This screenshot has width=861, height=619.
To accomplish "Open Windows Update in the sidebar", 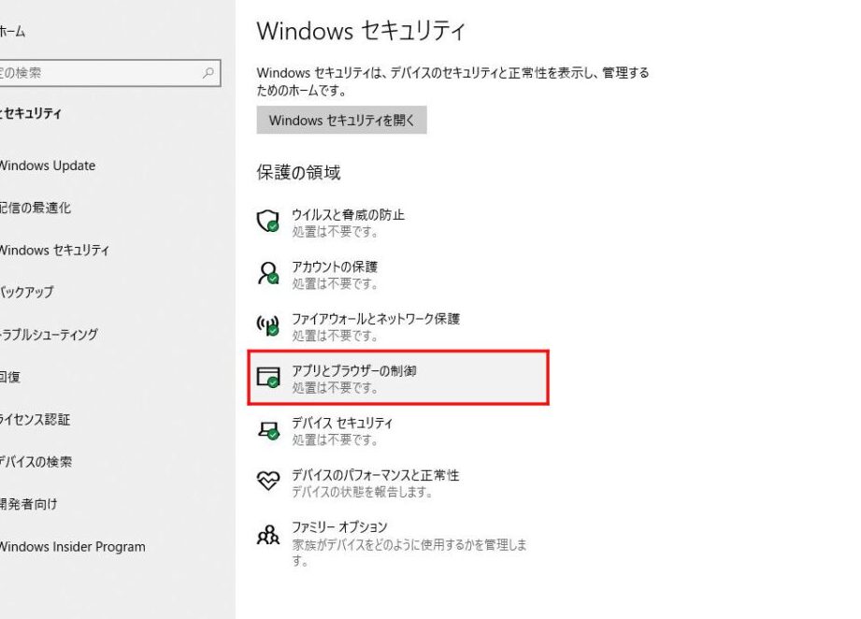I will click(x=47, y=166).
